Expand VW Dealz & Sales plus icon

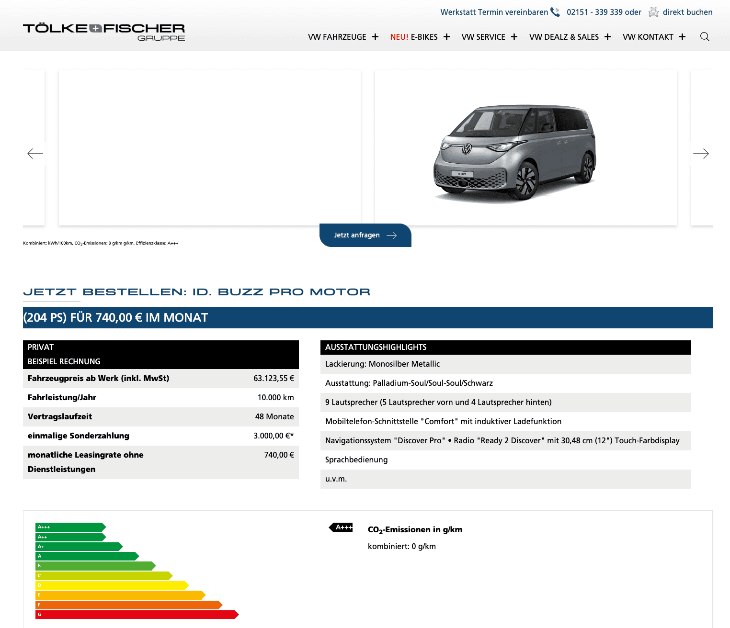click(x=607, y=37)
